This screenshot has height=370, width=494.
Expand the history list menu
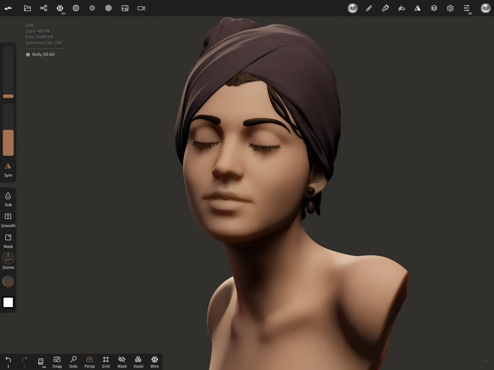[x=41, y=362]
